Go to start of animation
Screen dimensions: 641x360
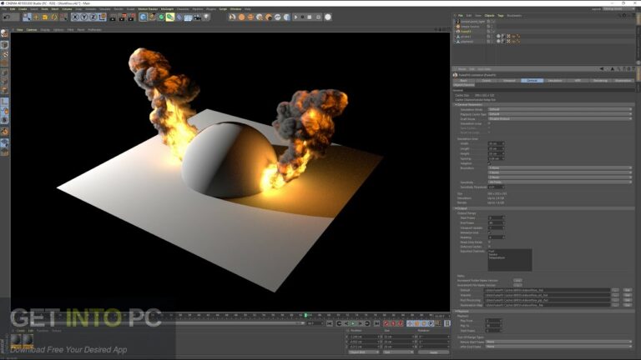pos(330,323)
